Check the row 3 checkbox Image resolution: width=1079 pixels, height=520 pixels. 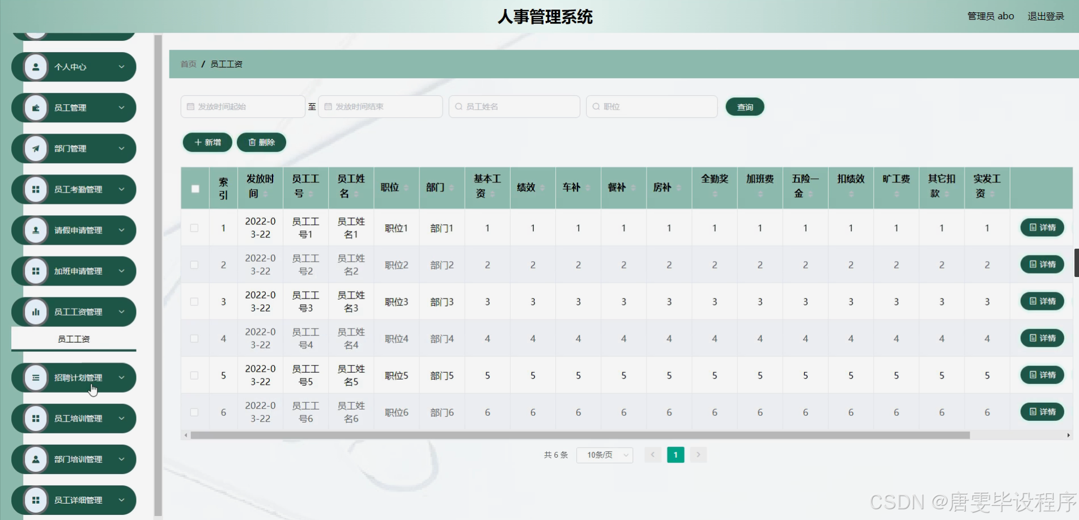(x=194, y=301)
